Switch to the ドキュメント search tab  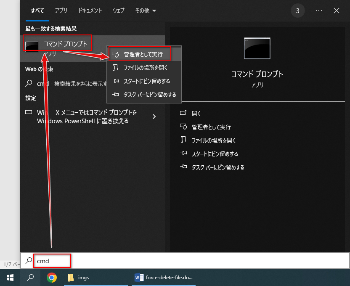(90, 11)
